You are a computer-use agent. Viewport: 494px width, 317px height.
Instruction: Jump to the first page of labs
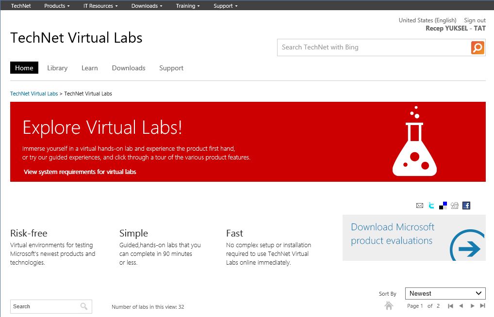click(450, 306)
